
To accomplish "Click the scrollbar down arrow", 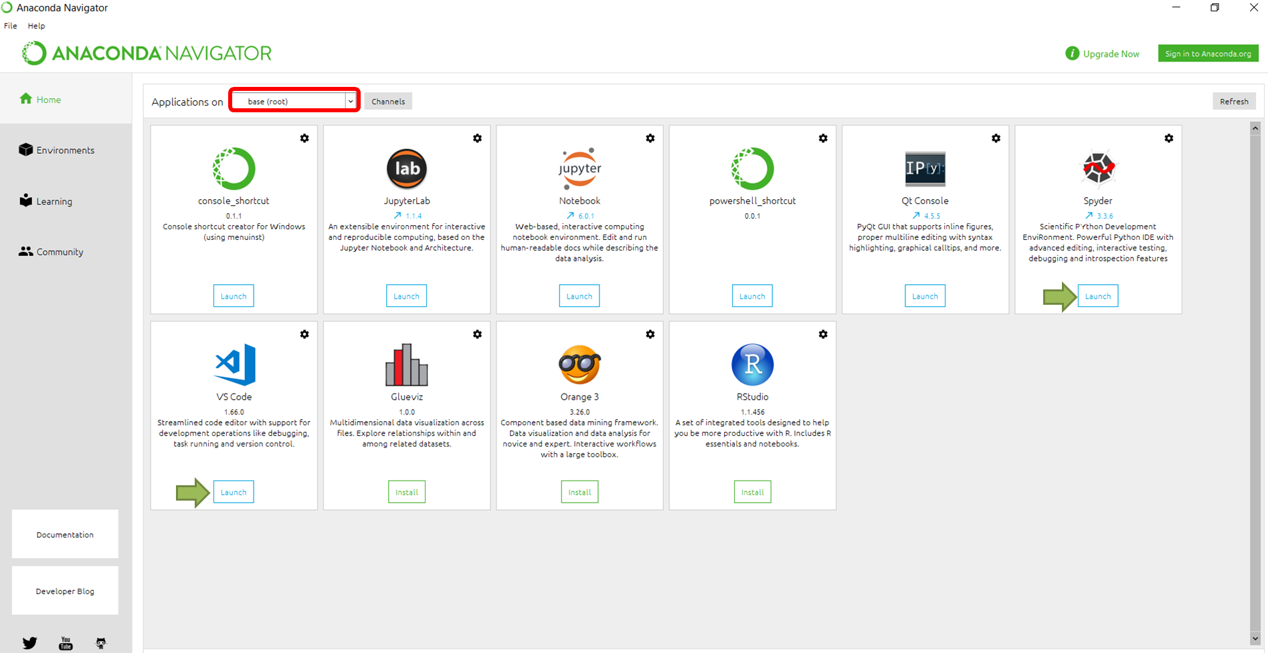I will (x=1255, y=638).
